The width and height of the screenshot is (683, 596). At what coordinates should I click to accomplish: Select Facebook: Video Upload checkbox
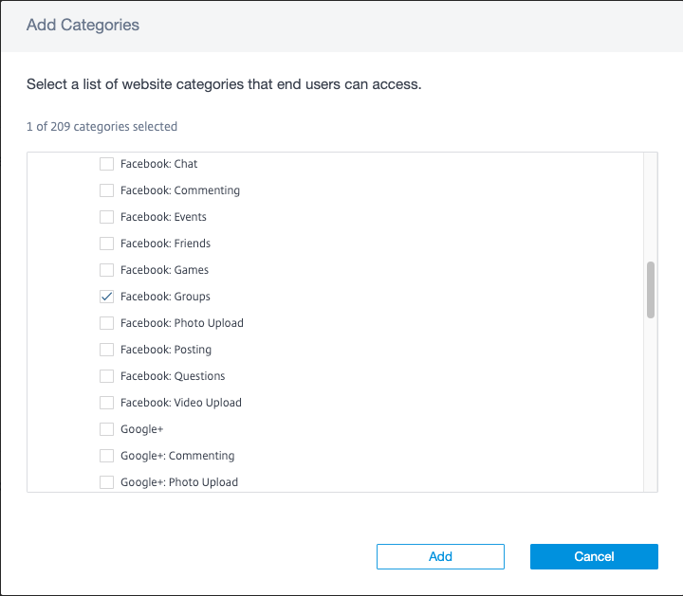click(x=106, y=403)
